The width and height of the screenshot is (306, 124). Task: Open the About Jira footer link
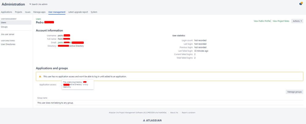(174, 113)
